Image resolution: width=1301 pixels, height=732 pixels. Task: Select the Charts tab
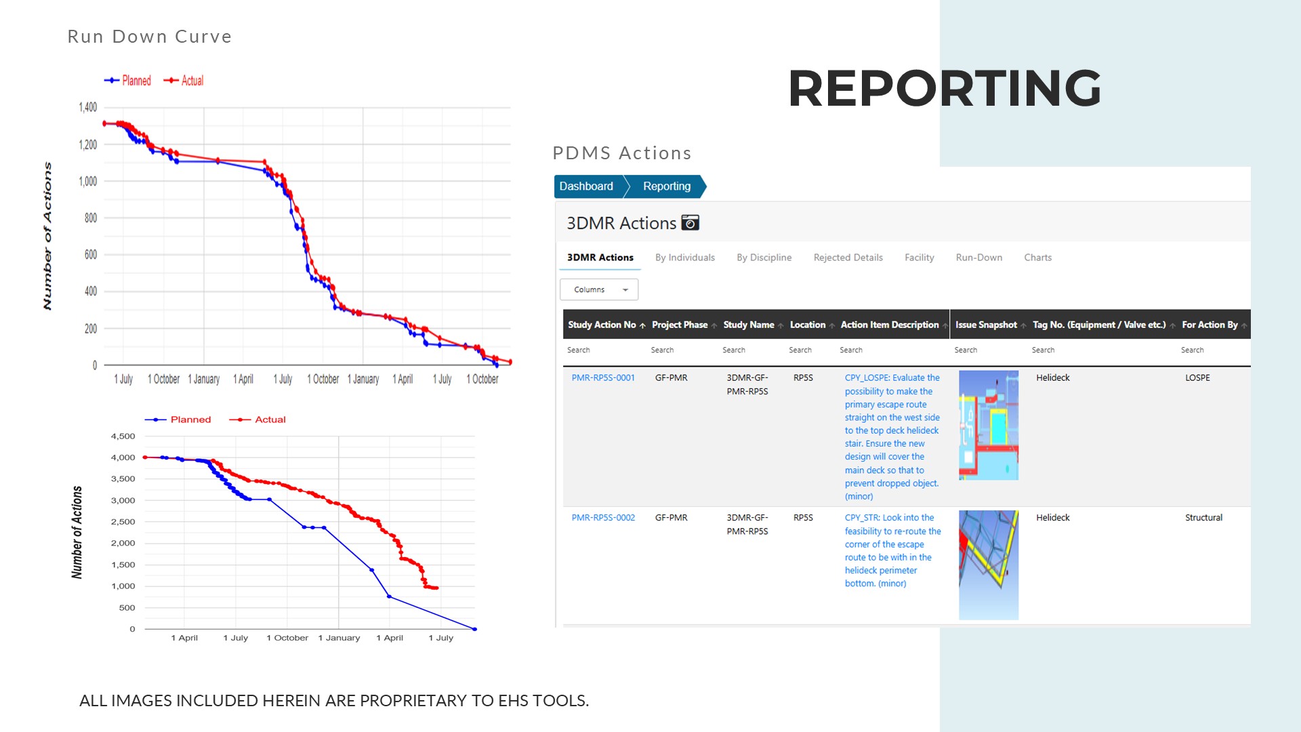coord(1037,258)
